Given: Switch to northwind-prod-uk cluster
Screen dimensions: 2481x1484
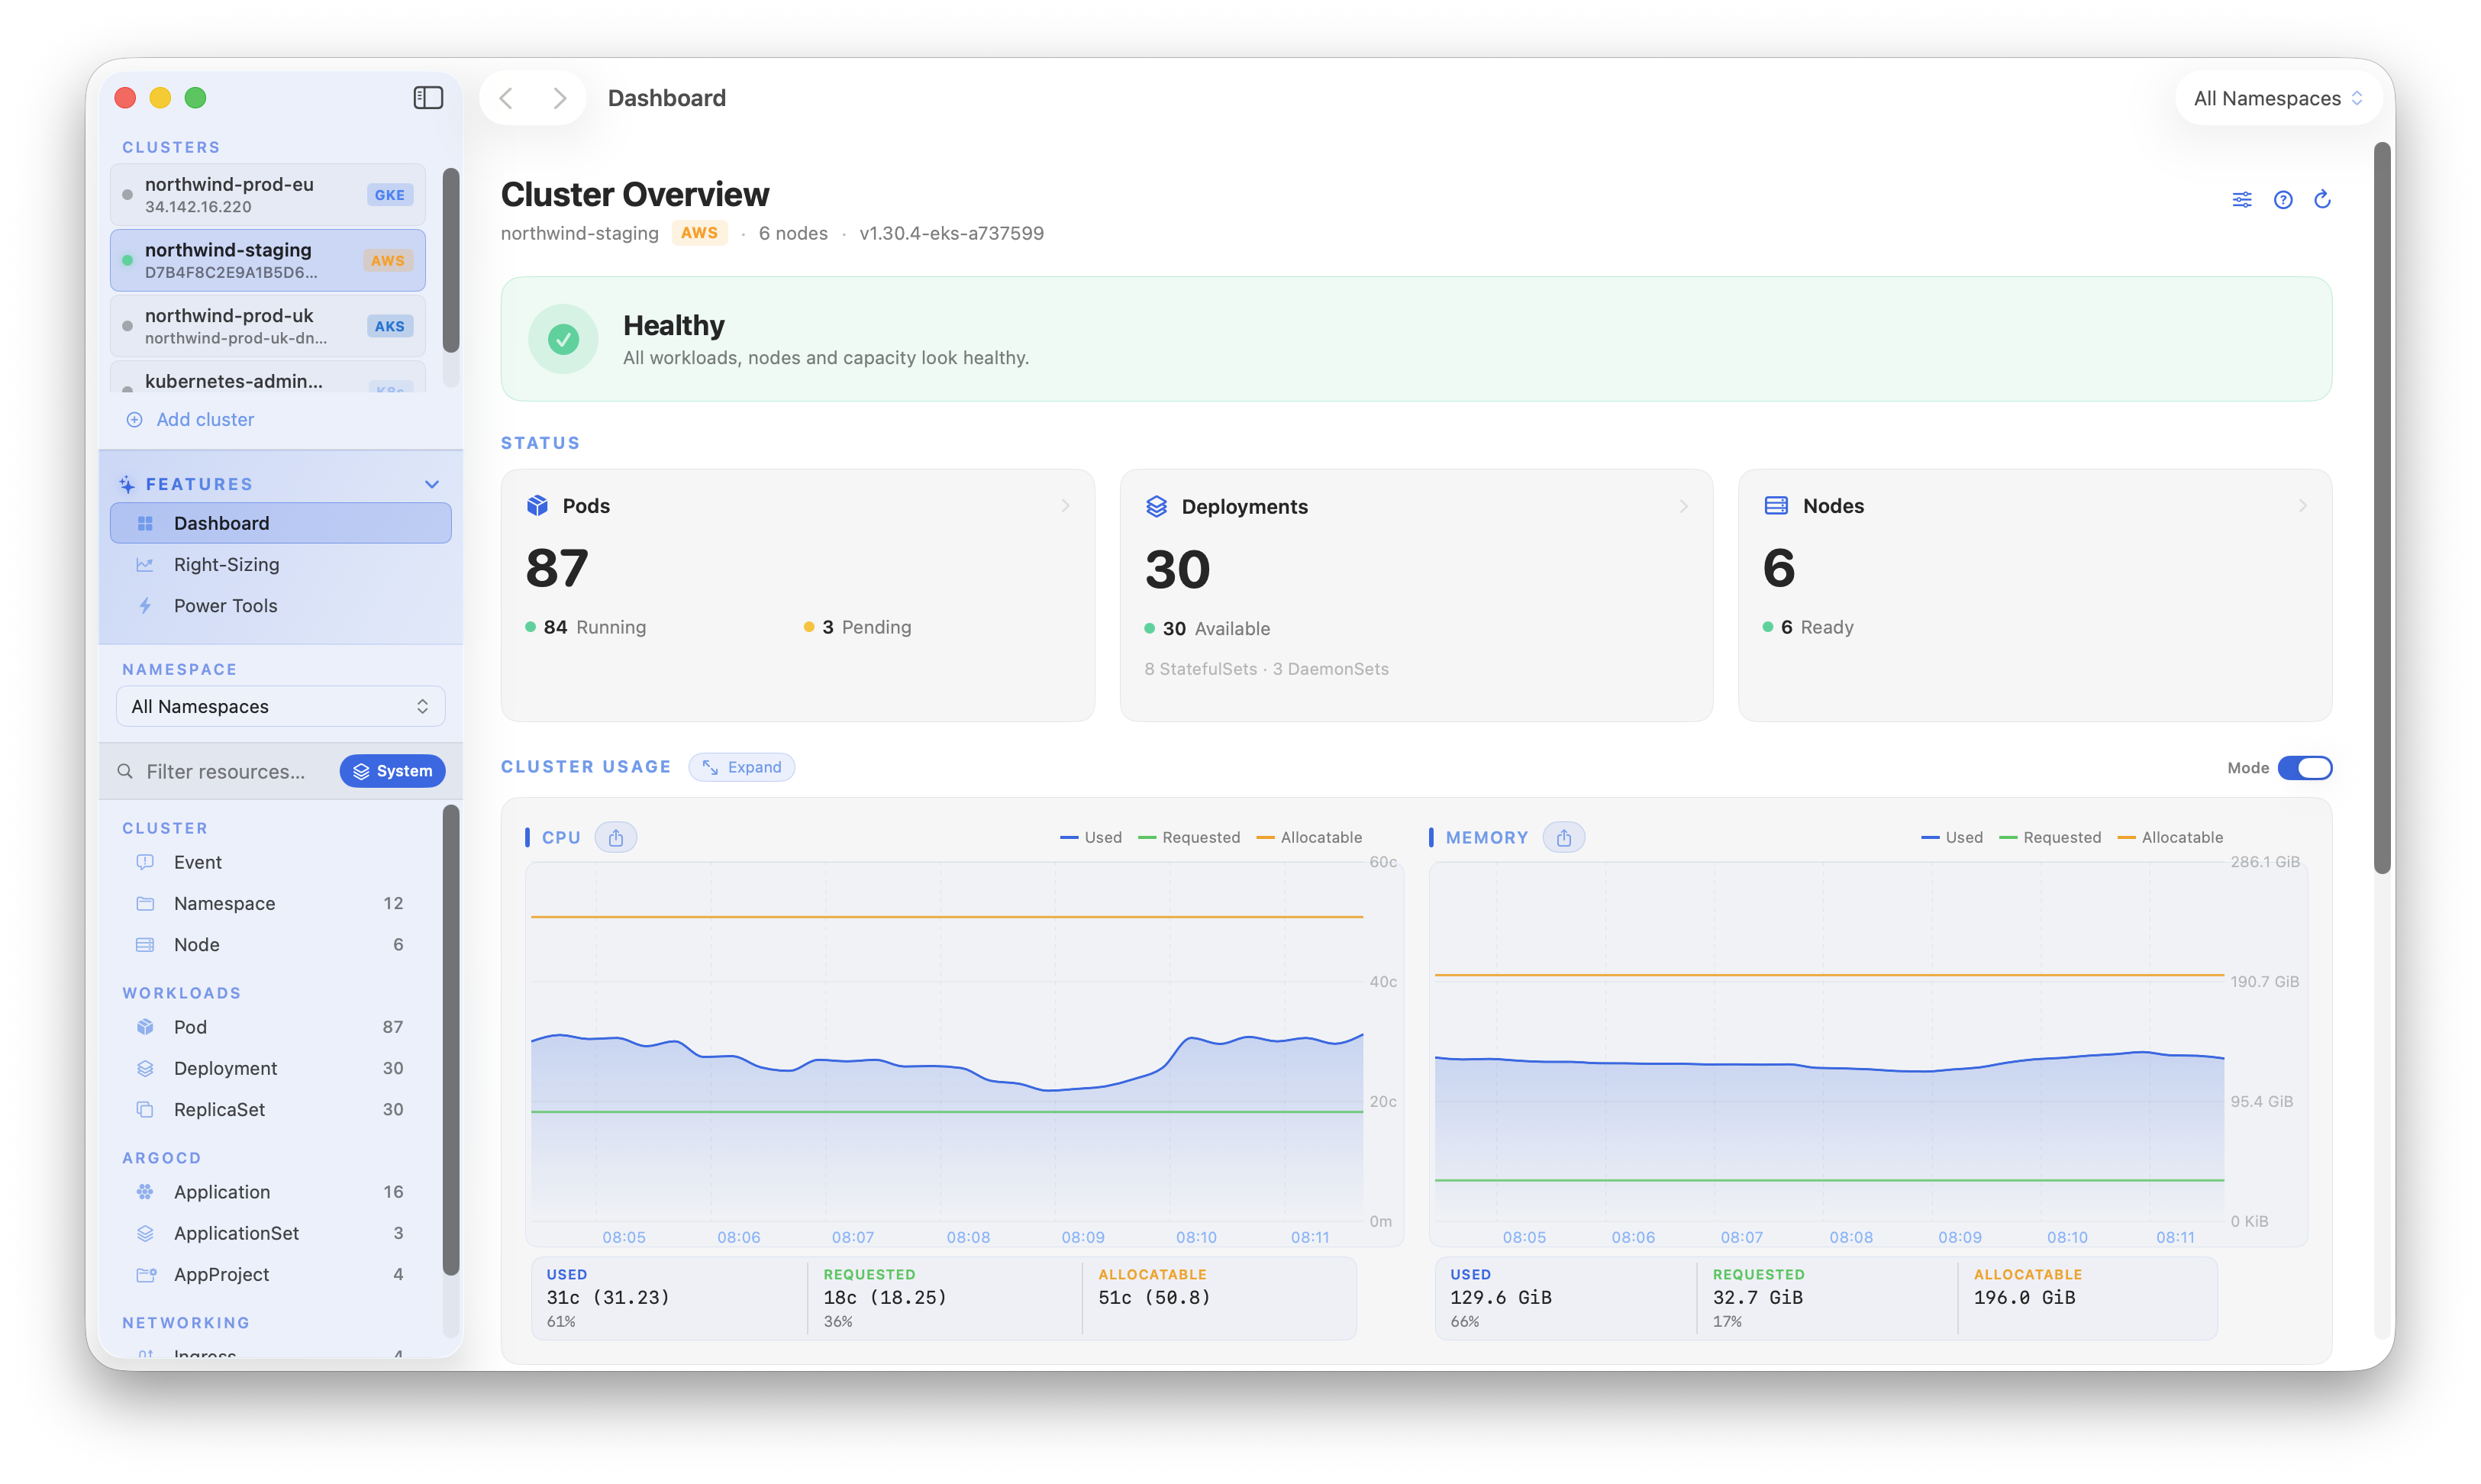Looking at the screenshot, I should click(268, 326).
